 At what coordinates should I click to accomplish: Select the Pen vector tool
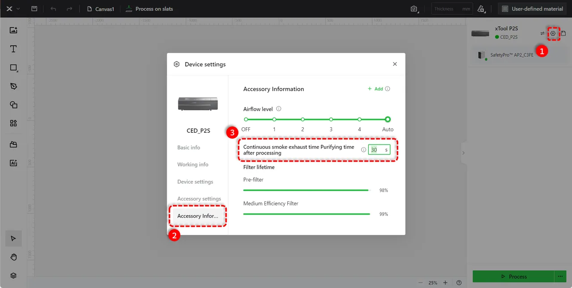point(13,86)
